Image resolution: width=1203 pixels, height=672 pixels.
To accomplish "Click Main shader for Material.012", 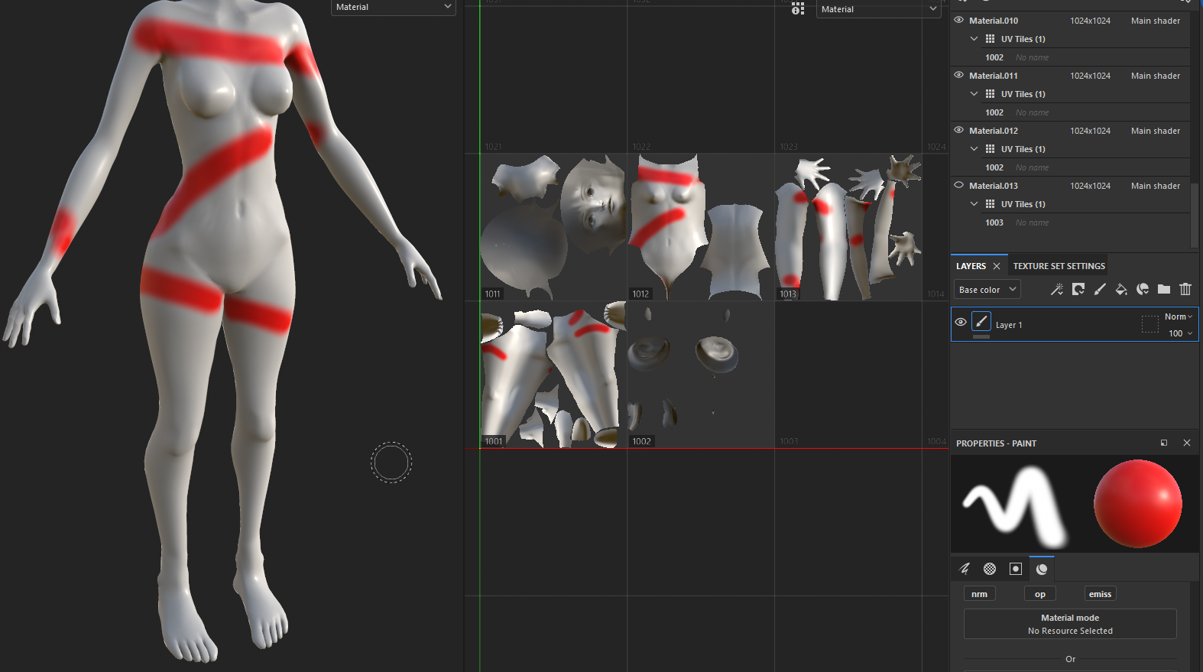I will (1156, 131).
